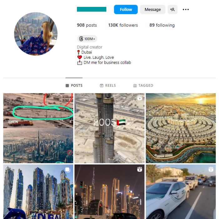This screenshot has height=219, width=219.
Task: Switch to the REELS tab
Action: click(108, 85)
